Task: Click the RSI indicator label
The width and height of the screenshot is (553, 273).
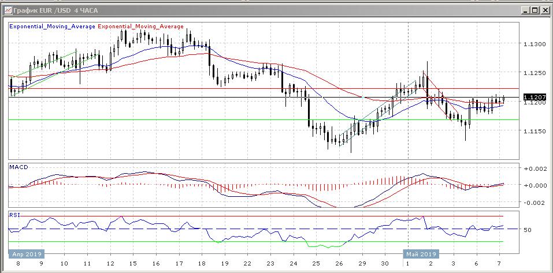Action: (14, 215)
